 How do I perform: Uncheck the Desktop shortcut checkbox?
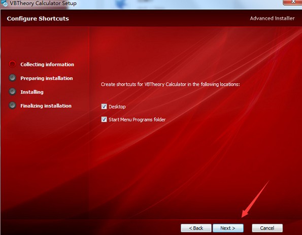click(x=104, y=106)
